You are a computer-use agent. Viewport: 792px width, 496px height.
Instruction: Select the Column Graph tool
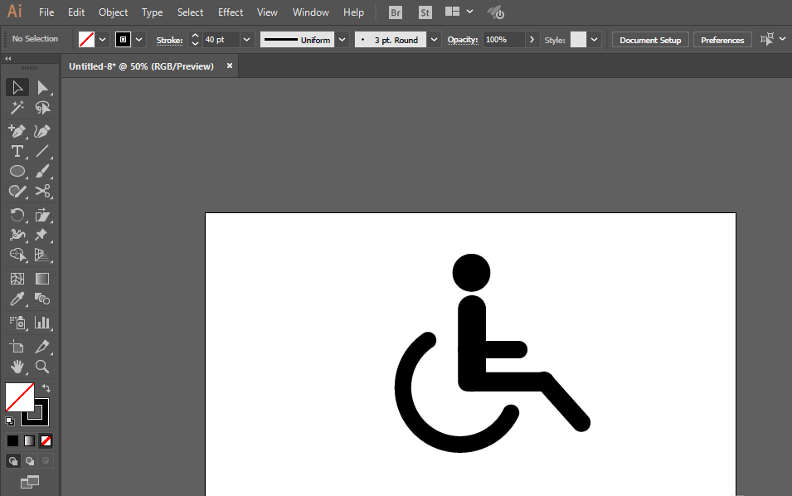pyautogui.click(x=42, y=323)
